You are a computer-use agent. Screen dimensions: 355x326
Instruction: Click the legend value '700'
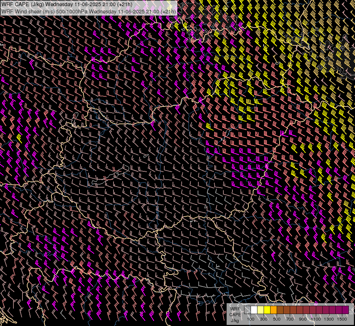[290, 319]
